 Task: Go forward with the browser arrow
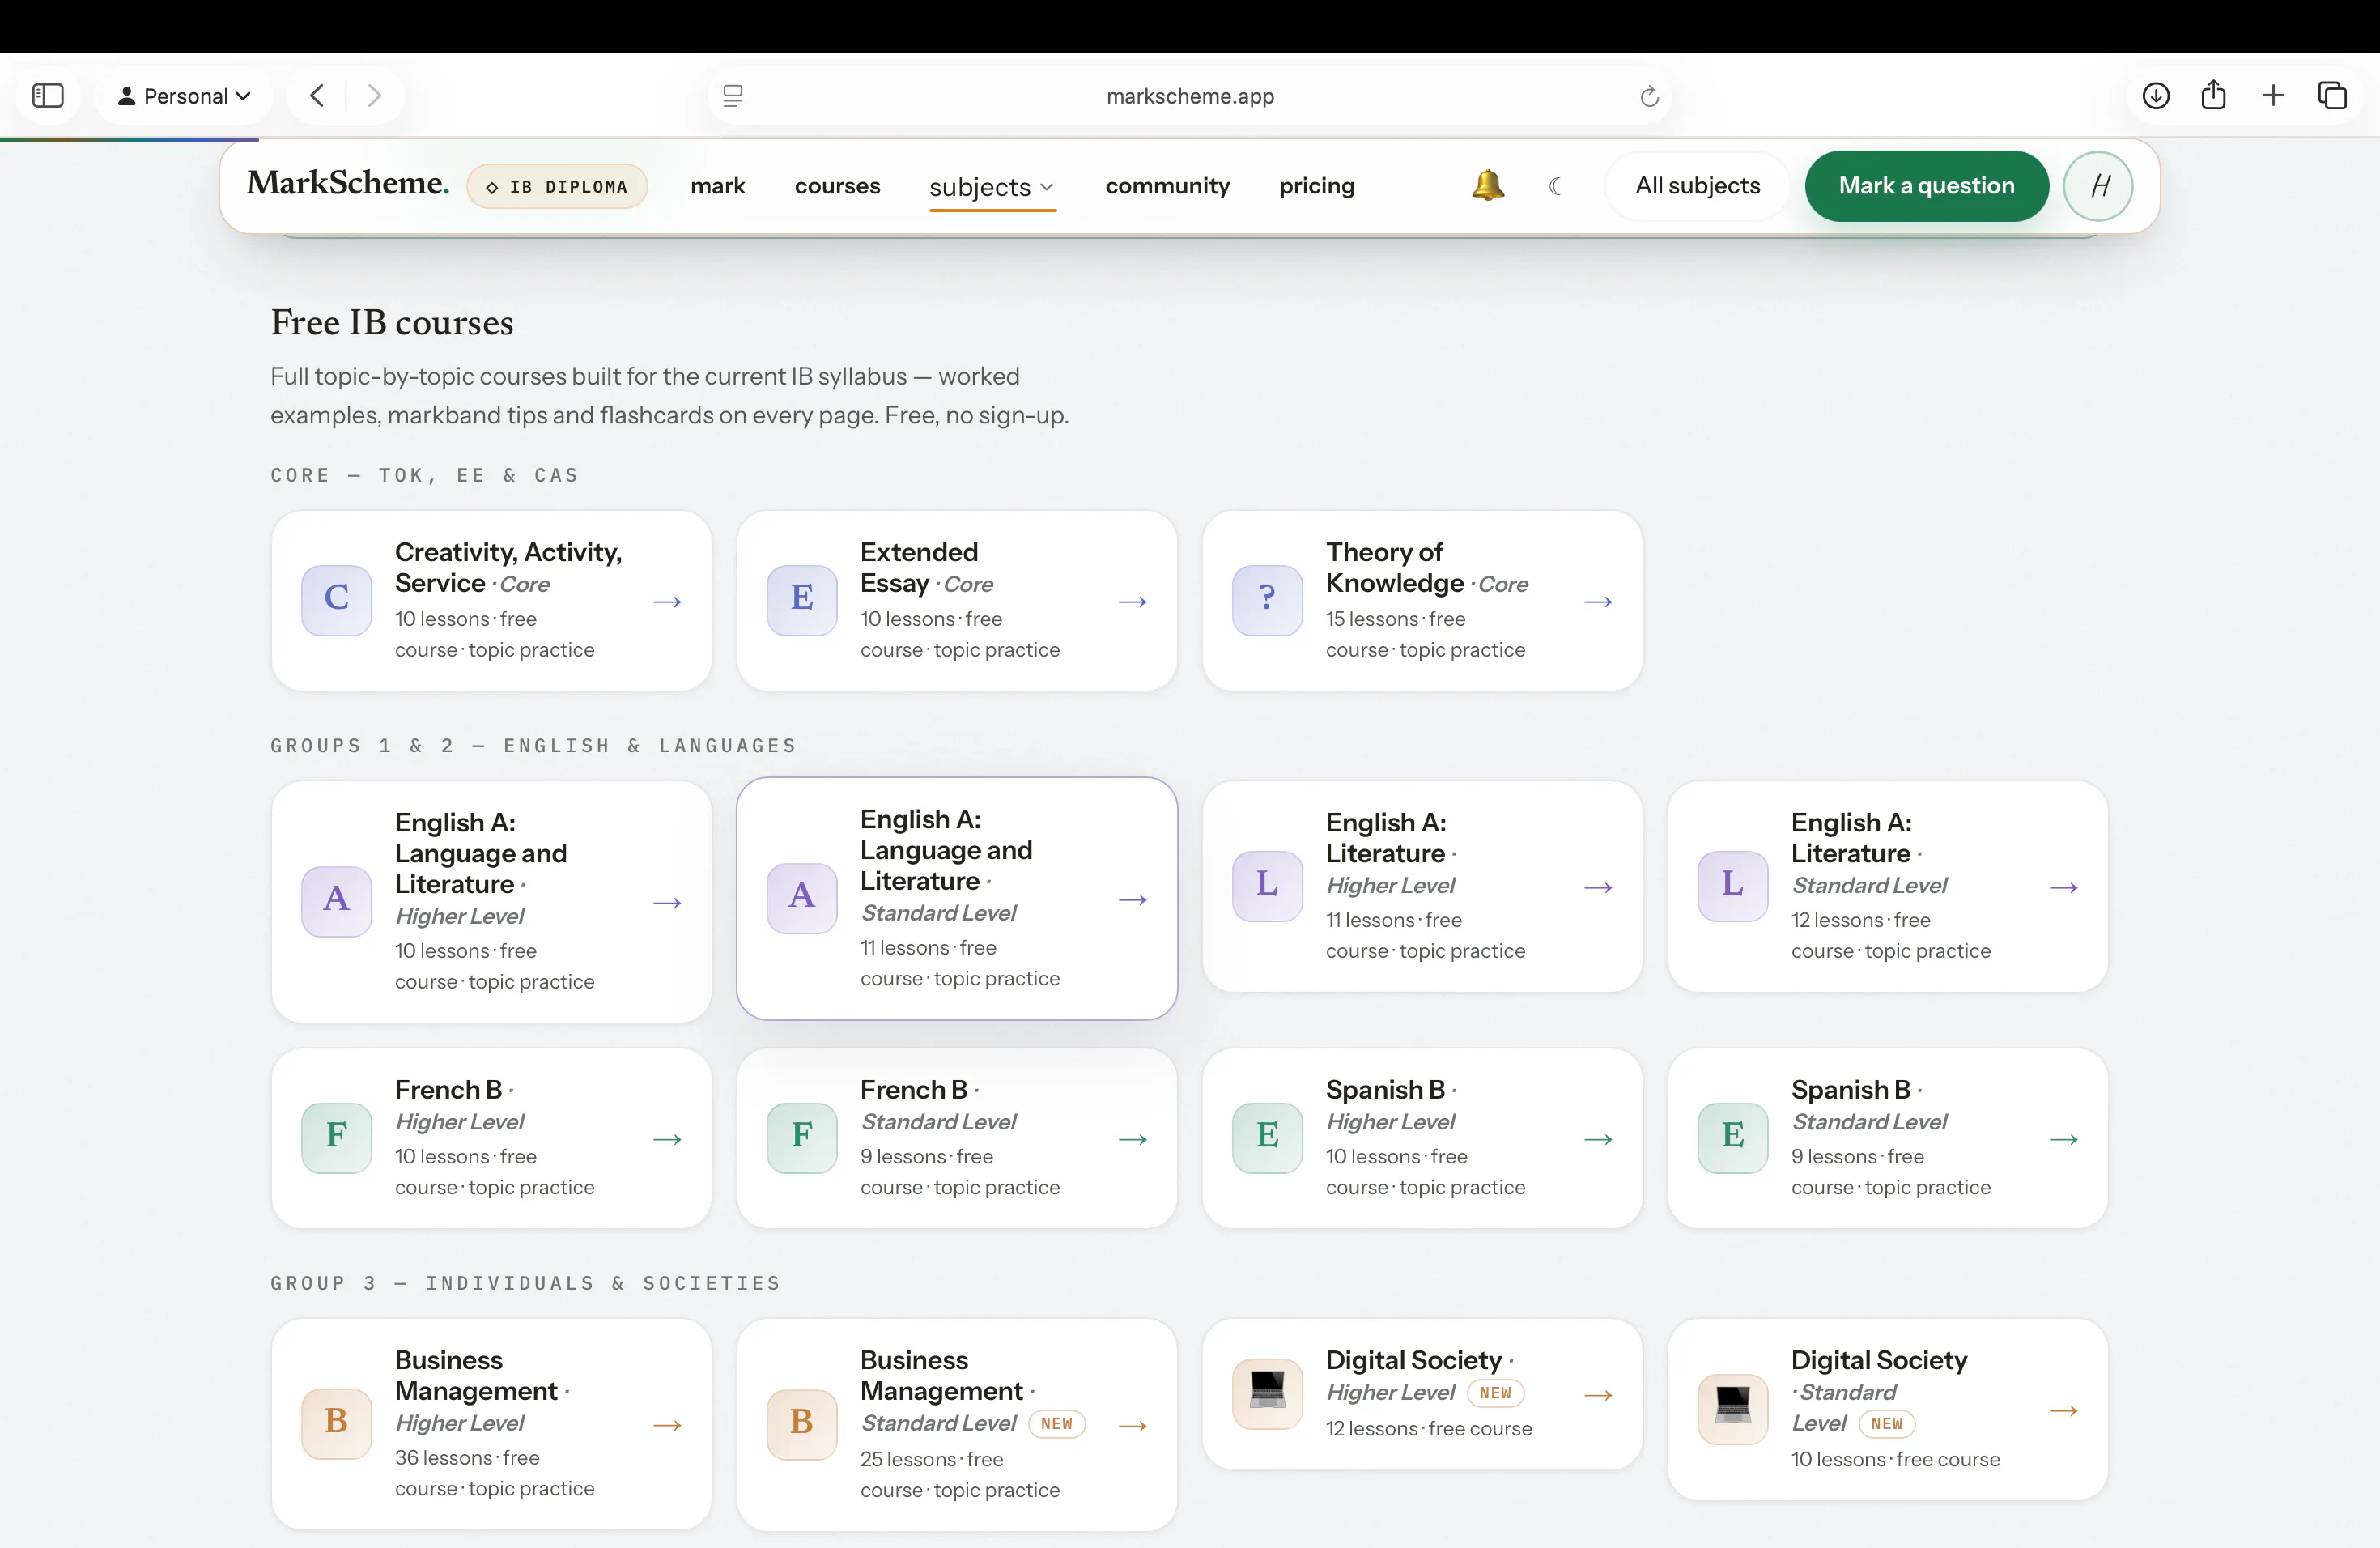(x=374, y=96)
